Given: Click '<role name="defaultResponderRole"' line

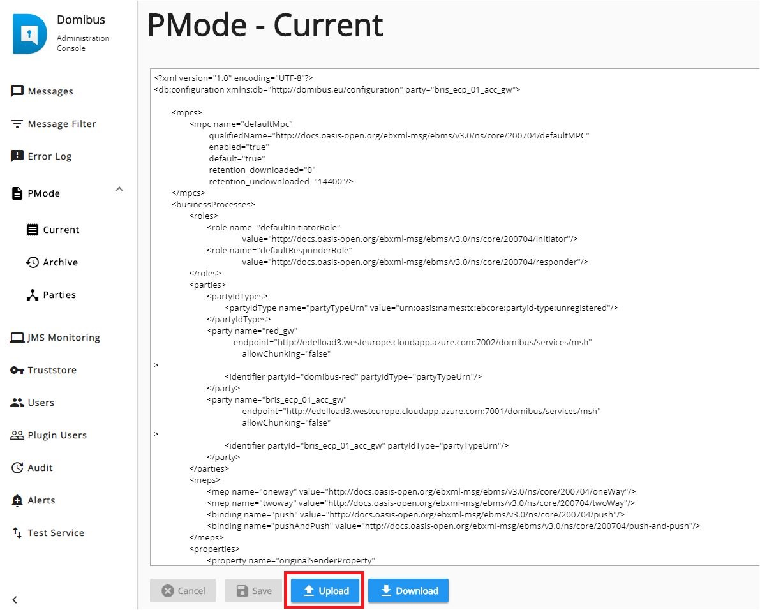Looking at the screenshot, I should tap(279, 251).
